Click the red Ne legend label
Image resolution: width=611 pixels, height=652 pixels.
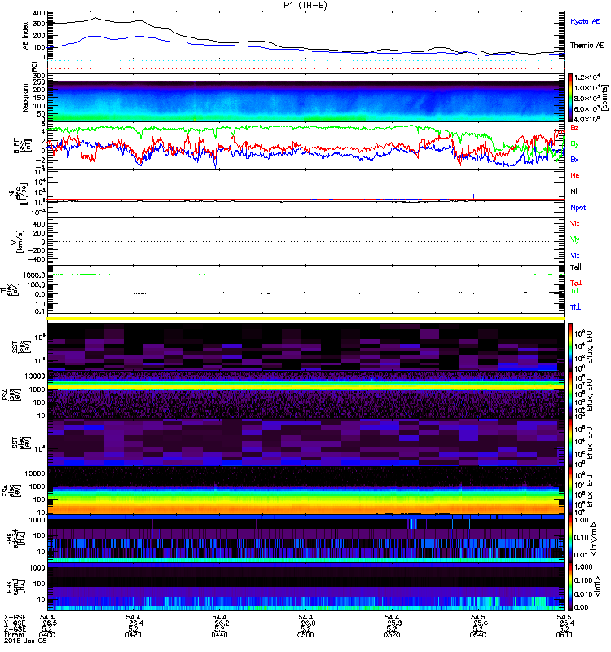pyautogui.click(x=575, y=175)
